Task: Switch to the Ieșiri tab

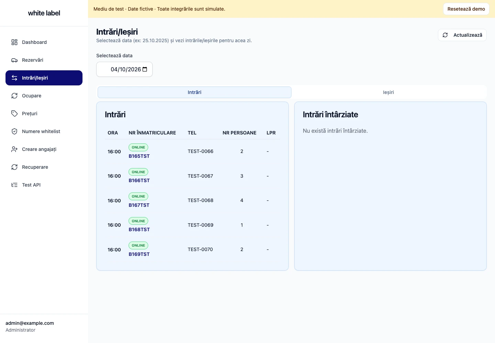Action: click(388, 92)
